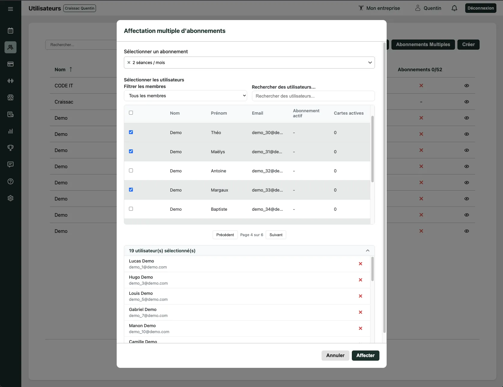Open the calendar icon in sidebar
This screenshot has height=387, width=503.
click(10, 31)
